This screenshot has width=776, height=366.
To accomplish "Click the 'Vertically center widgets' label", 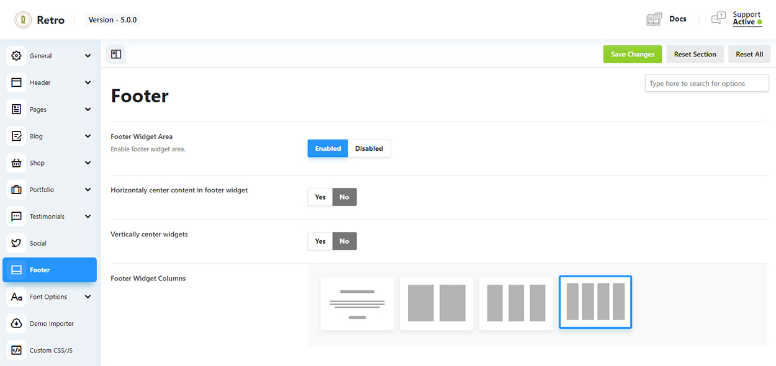I will 149,234.
